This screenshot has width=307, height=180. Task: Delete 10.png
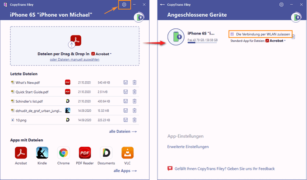(135, 120)
